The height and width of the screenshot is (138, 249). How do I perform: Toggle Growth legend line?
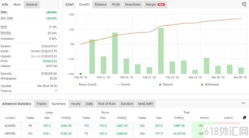pos(123,84)
